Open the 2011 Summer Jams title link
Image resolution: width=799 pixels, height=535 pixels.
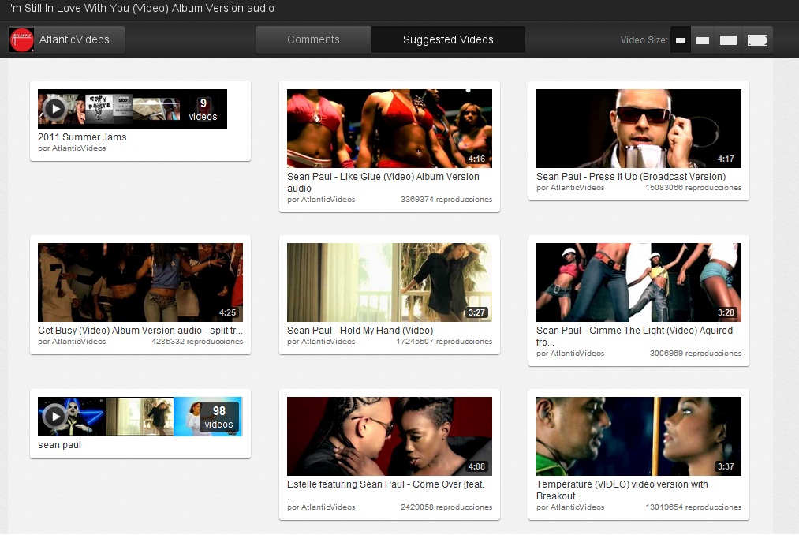[x=82, y=137]
